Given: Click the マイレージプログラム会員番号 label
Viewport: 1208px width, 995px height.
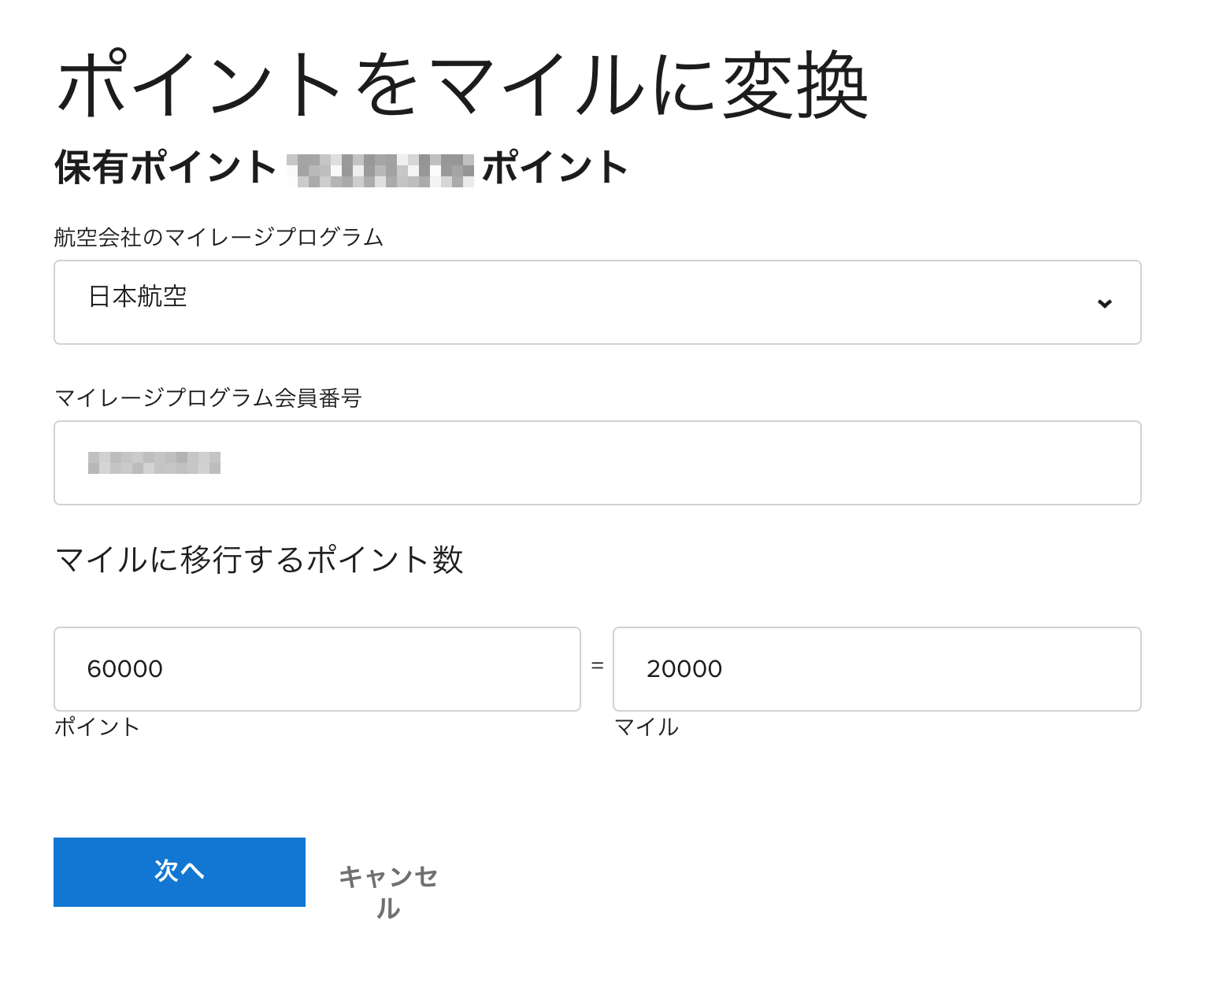Looking at the screenshot, I should (x=208, y=398).
